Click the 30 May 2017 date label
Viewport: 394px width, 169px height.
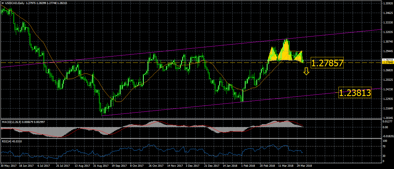9,166
